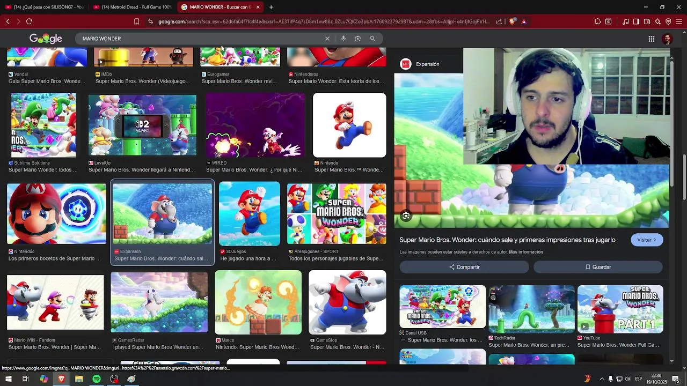This screenshot has height=386, width=687.
Task: Open the YouTube PART 1 related image
Action: click(620, 309)
